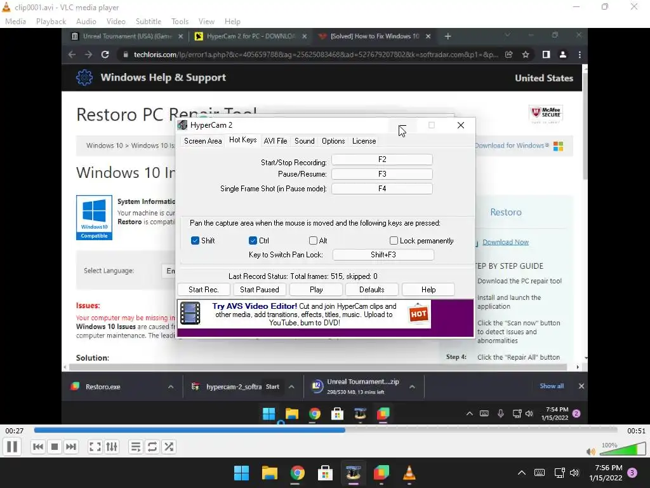Expand system tray hidden icons chevron
The height and width of the screenshot is (488, 650).
click(522, 473)
